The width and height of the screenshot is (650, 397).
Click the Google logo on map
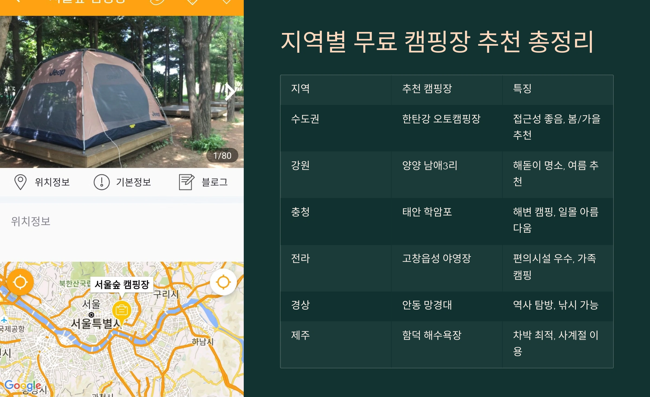click(x=23, y=386)
